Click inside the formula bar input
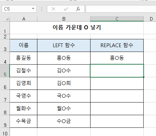This screenshot has height=136, width=156. 121,9
